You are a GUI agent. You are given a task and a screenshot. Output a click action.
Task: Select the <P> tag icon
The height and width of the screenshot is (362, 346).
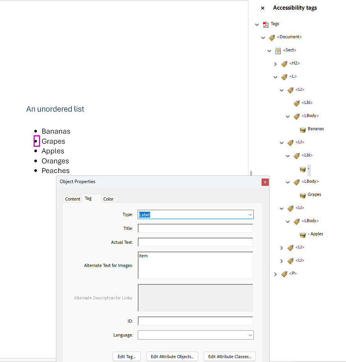click(284, 274)
